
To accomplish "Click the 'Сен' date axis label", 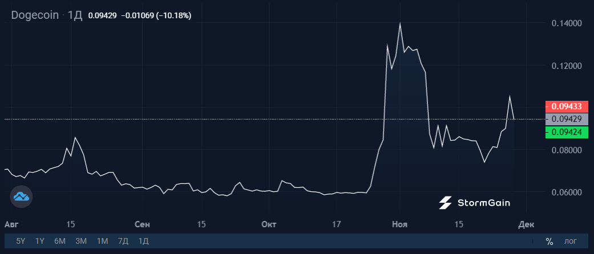I will [143, 224].
